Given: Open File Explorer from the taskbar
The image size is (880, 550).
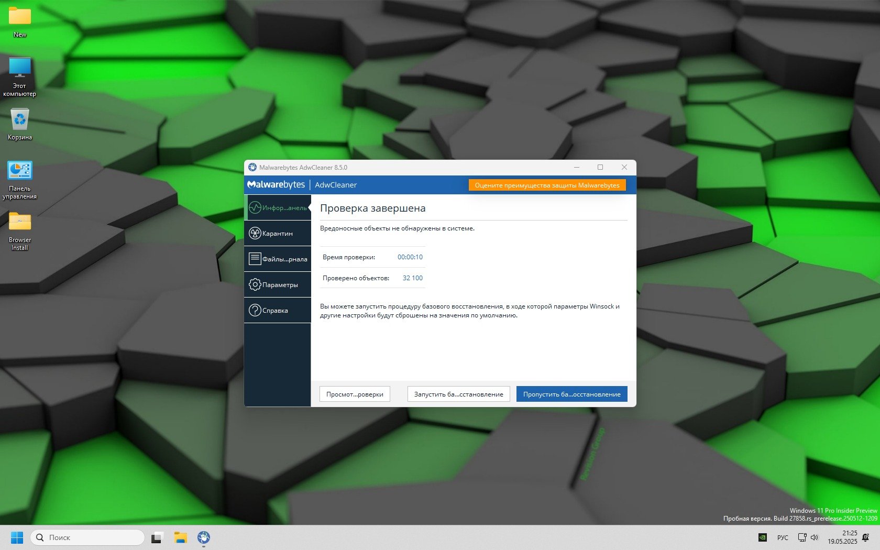Looking at the screenshot, I should [x=181, y=537].
